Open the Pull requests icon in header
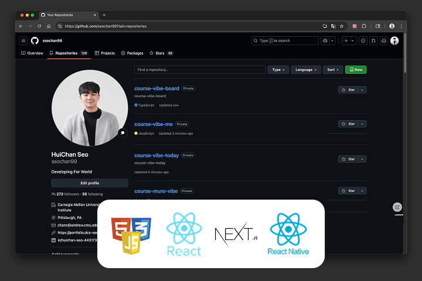The width and height of the screenshot is (422, 281). pos(373,40)
